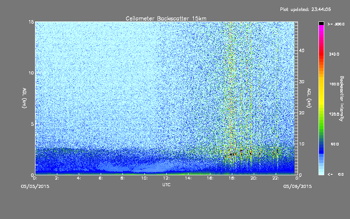Click the 'Plot updated: 23:44:06' timestamp
The image size is (350, 219).
click(305, 9)
